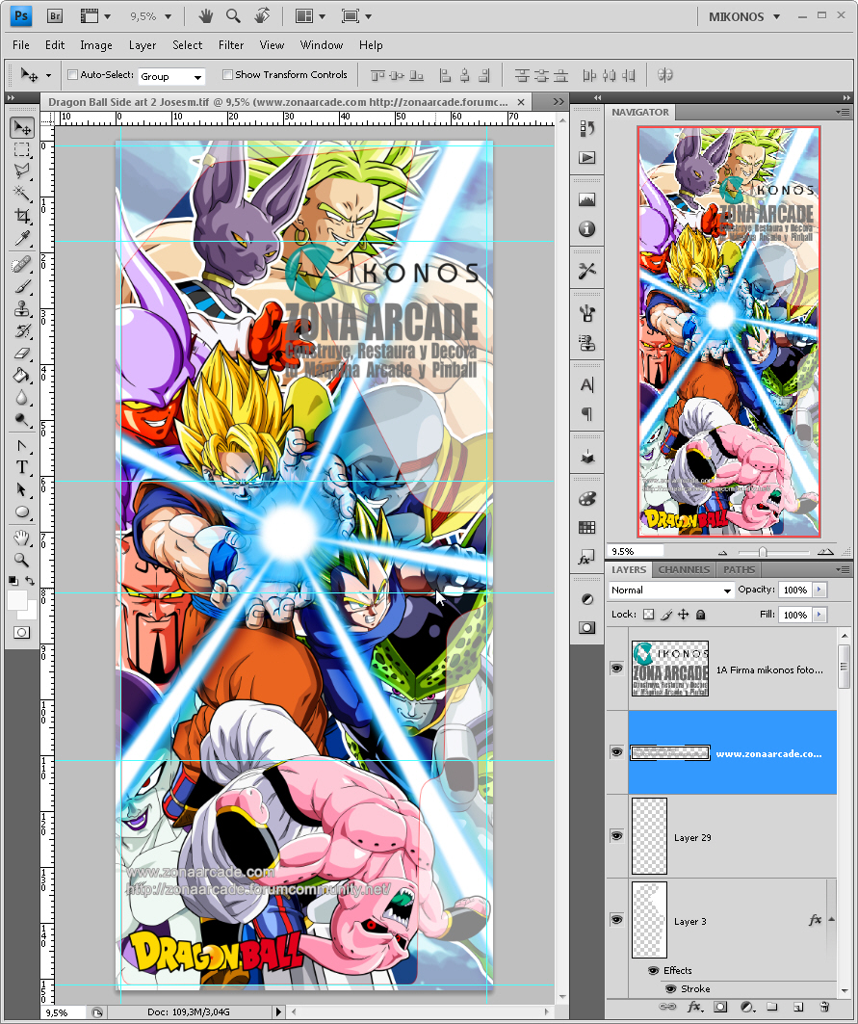The image size is (858, 1024).
Task: Open the Fill slider arrow
Action: pyautogui.click(x=819, y=615)
